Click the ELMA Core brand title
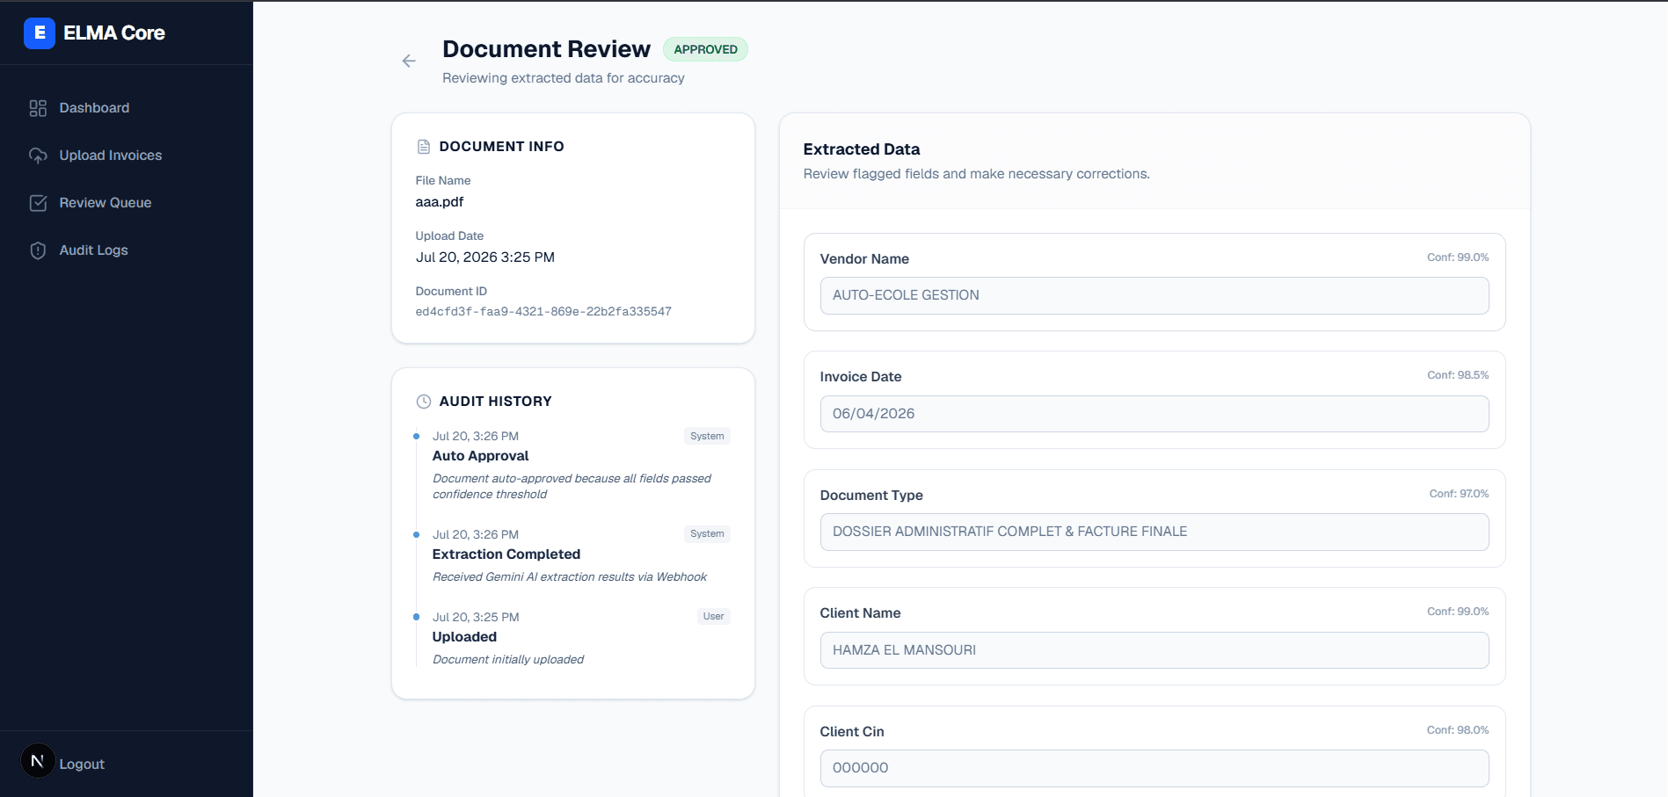1668x797 pixels. click(114, 33)
